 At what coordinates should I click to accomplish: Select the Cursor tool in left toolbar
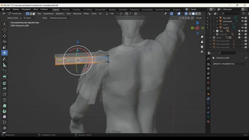pyautogui.click(x=4, y=30)
